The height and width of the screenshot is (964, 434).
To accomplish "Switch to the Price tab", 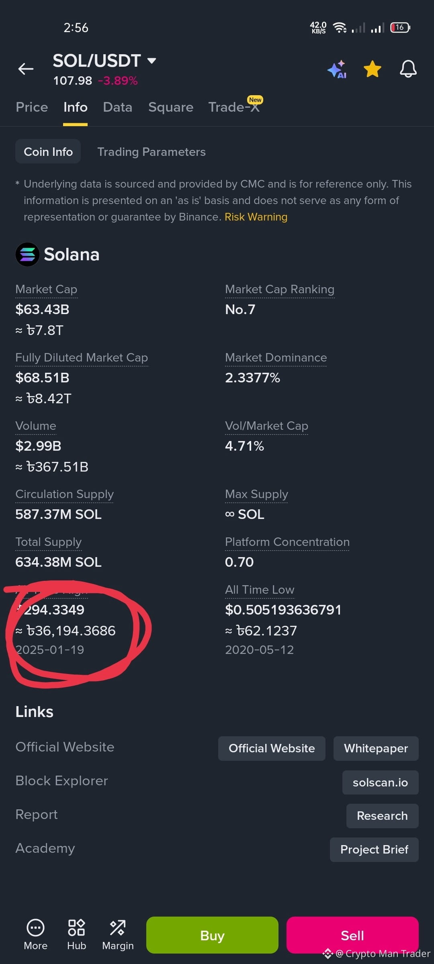I will click(x=32, y=107).
